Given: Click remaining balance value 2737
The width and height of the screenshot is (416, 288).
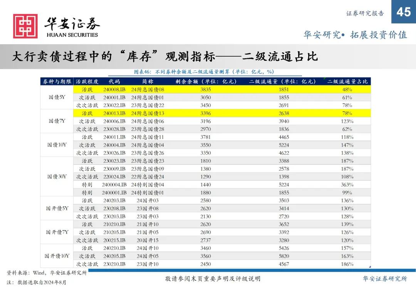Looking at the screenshot, I should coord(206,240).
